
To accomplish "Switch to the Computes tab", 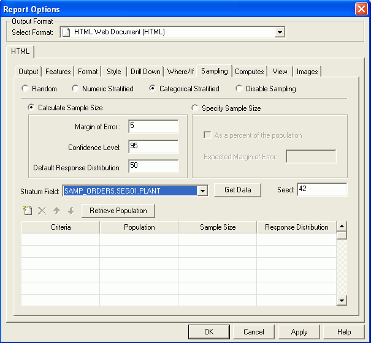I will click(x=250, y=72).
